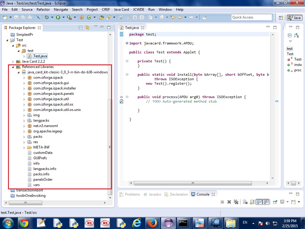
Task: Click Clear Console icon
Action: (245, 202)
